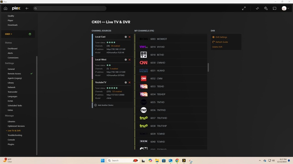
Task: Click the truTV logo for 6037 TRUTVHD
Action: 144,118
